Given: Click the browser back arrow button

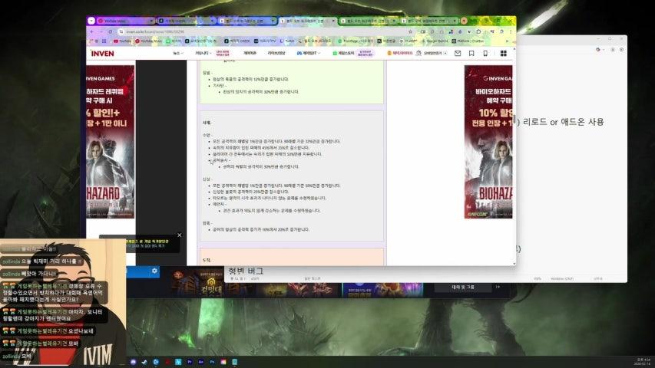Looking at the screenshot, I should pyautogui.click(x=91, y=31).
